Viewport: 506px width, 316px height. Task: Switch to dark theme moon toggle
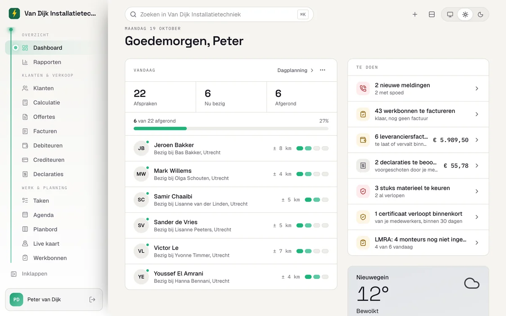tap(480, 14)
